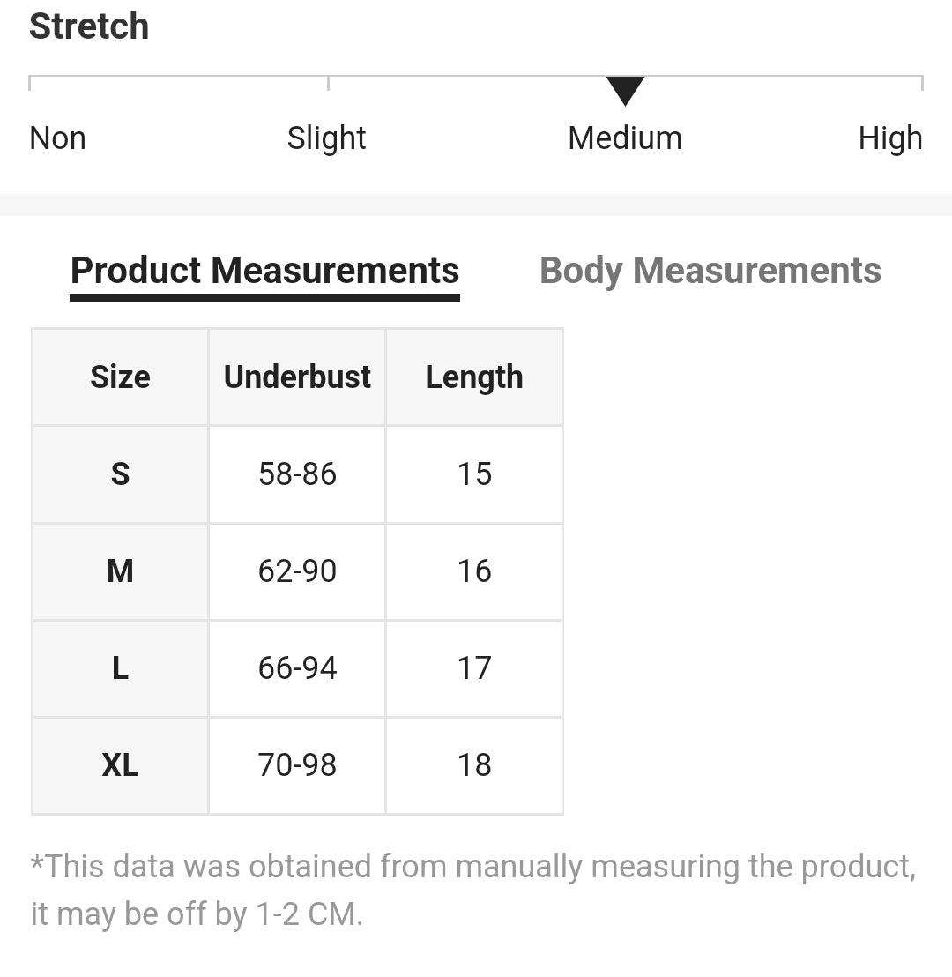Click the manual measurement disclaimer note
Screen dimensions: 952x977
(472, 890)
